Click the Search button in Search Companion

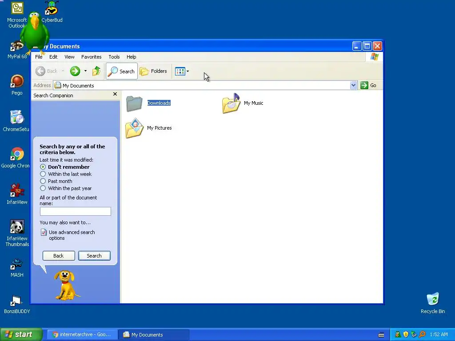(x=94, y=256)
